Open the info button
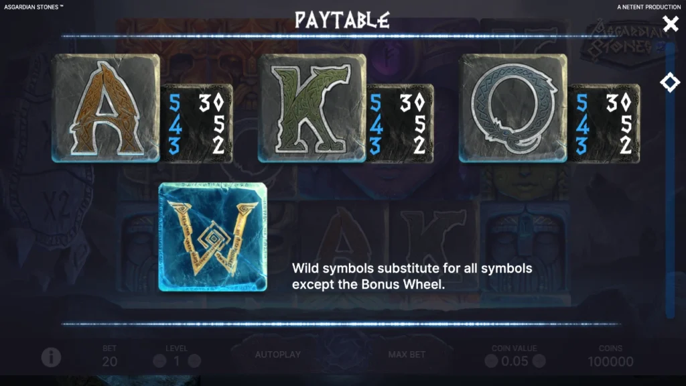This screenshot has height=386, width=686. coord(51,358)
